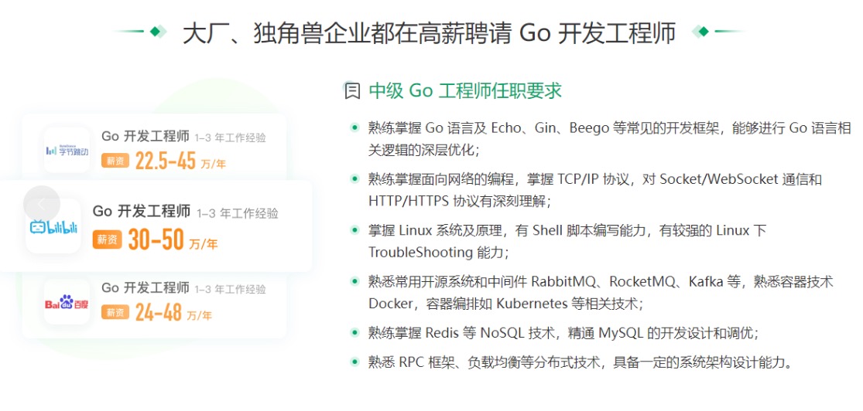Open the ByteDance Go 开发工程师 job title
Image resolution: width=863 pixels, height=411 pixels.
coord(145,137)
